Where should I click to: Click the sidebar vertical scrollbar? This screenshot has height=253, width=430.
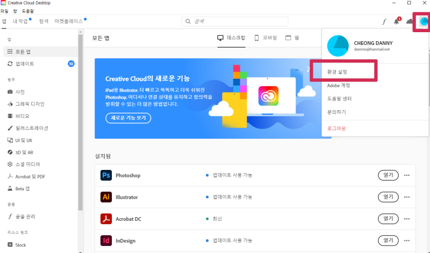pyautogui.click(x=80, y=122)
